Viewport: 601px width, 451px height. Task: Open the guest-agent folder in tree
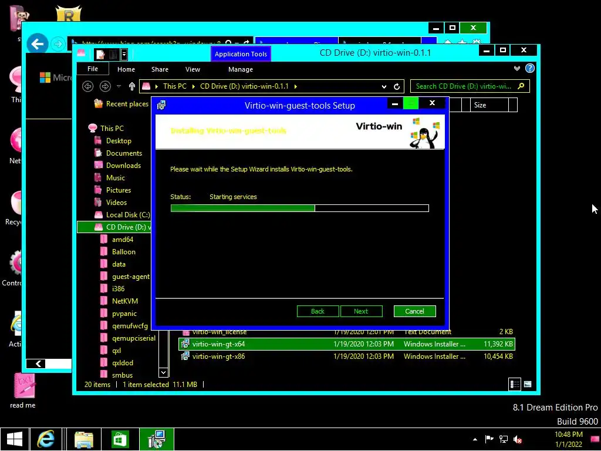pos(126,277)
